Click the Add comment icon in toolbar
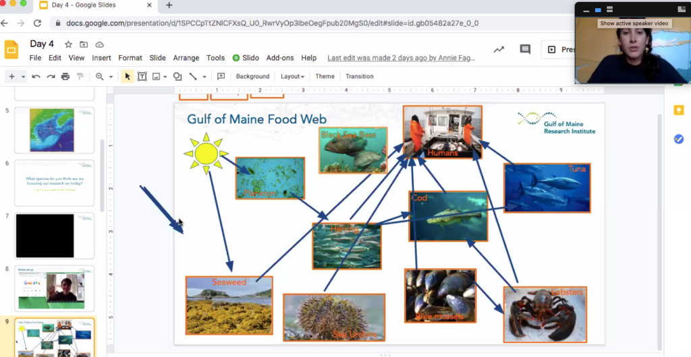The image size is (691, 357). (221, 77)
